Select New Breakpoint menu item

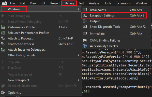tap(41, 80)
